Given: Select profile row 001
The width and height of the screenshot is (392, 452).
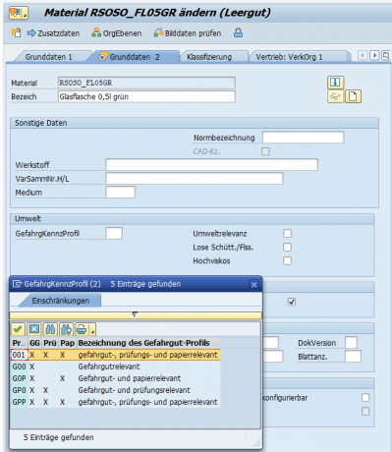Looking at the screenshot, I should coord(116,355).
